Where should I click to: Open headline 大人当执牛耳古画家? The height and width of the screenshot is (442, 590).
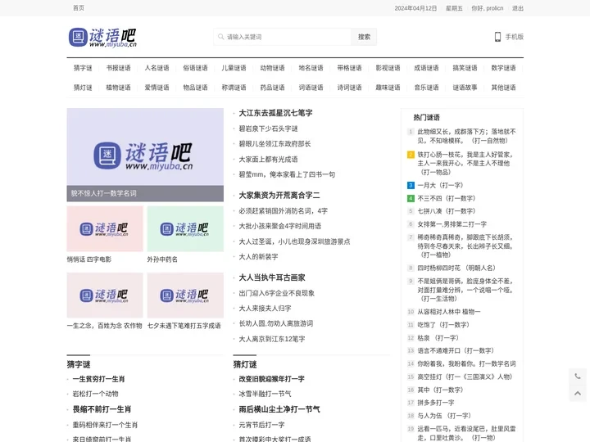click(x=272, y=277)
